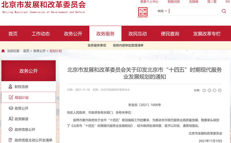Open the 本网 search scope dropdown
This screenshot has width=231, height=143.
tap(162, 11)
